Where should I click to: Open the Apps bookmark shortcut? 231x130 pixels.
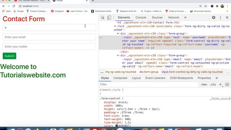coord(6,11)
